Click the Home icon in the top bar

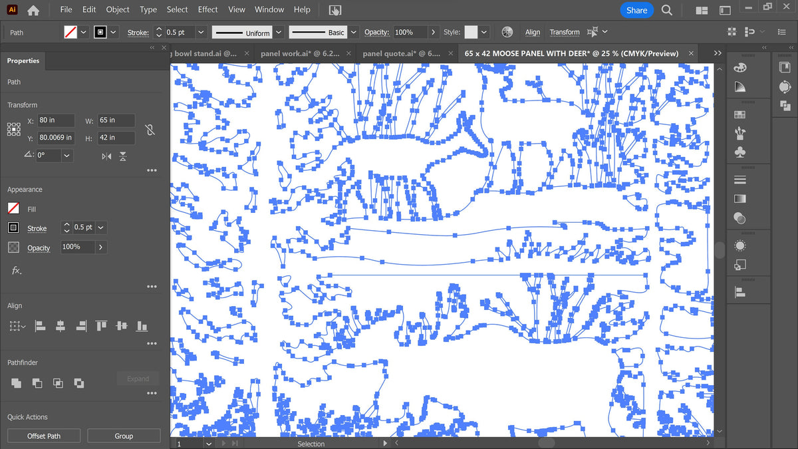[x=33, y=11]
